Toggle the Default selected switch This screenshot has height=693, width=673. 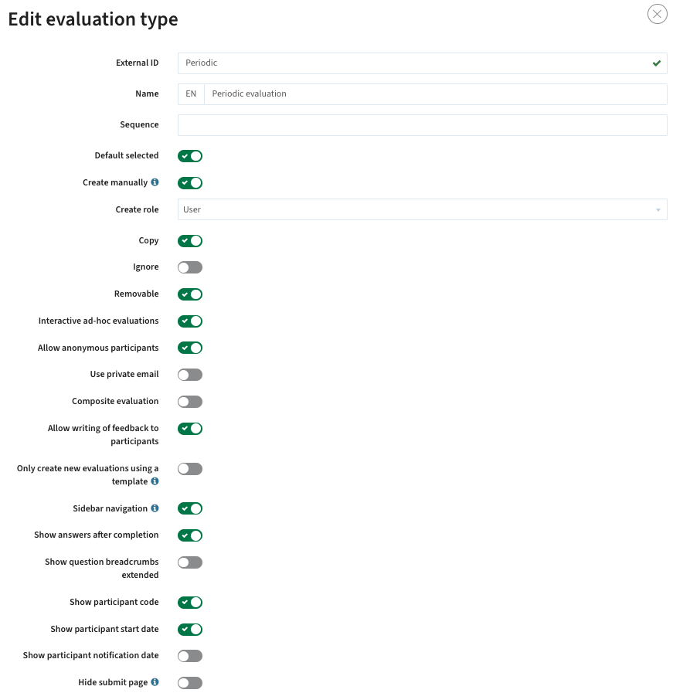(190, 156)
